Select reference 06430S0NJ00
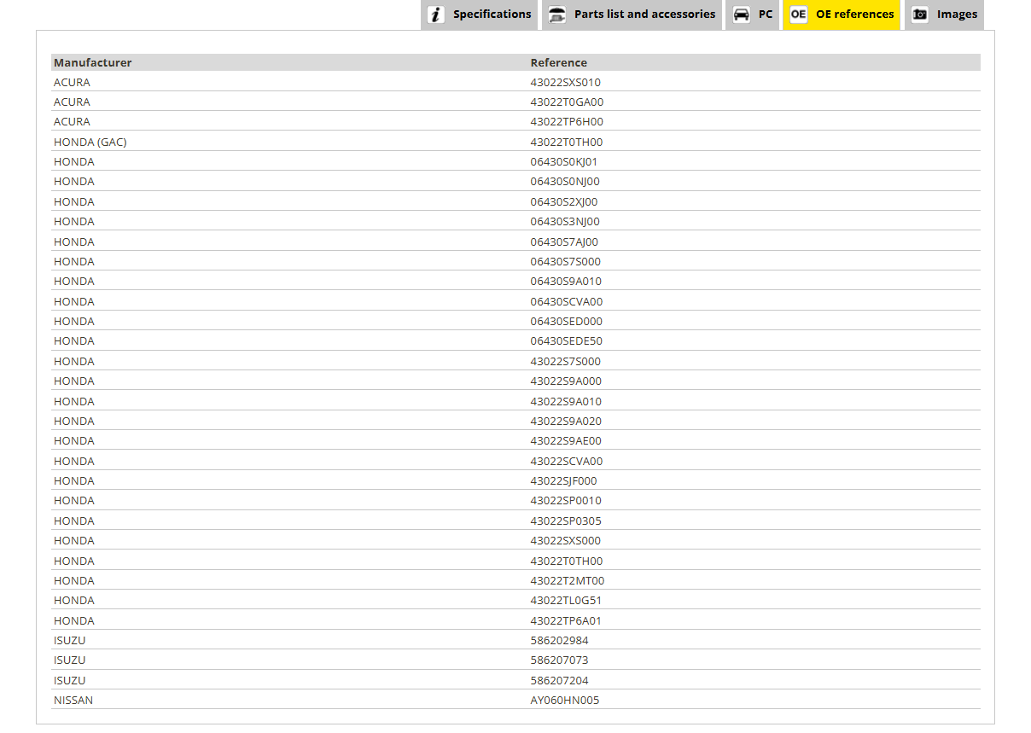Image resolution: width=1031 pixels, height=733 pixels. point(565,181)
